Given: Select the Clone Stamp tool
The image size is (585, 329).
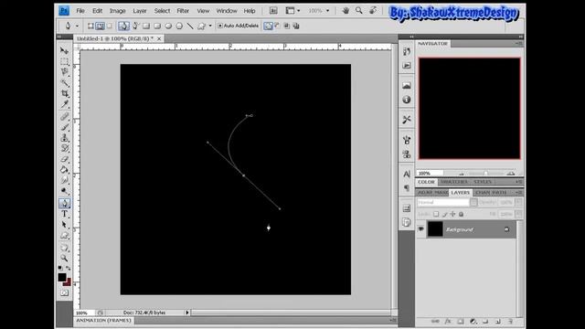Looking at the screenshot, I should (65, 138).
